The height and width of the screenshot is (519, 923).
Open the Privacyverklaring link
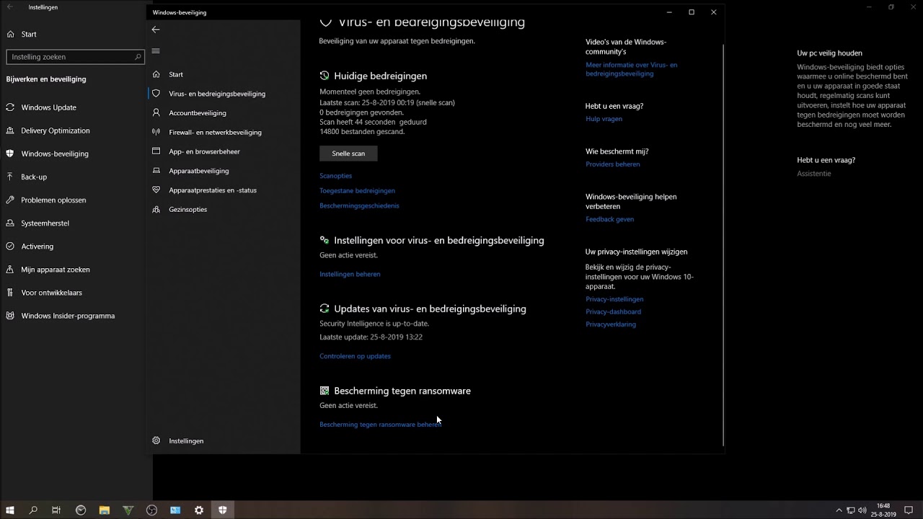611,324
